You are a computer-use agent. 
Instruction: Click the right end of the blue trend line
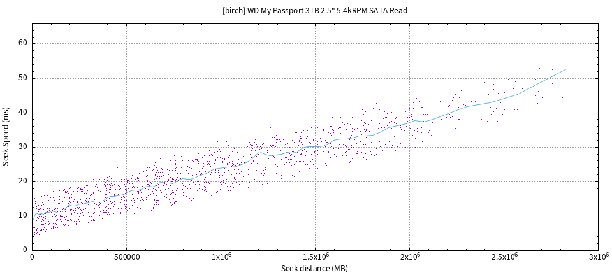tap(566, 69)
